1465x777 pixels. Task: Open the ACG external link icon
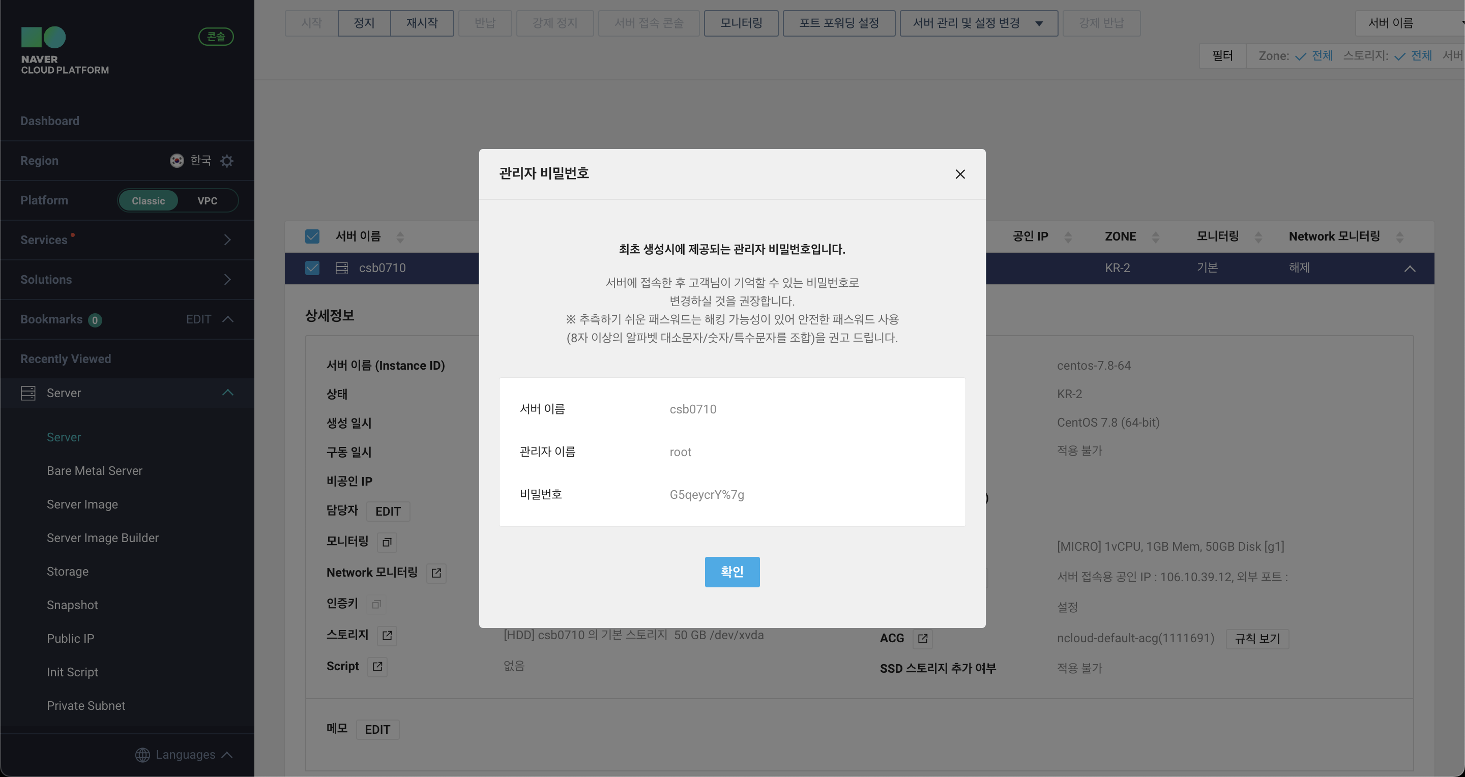[x=922, y=639]
